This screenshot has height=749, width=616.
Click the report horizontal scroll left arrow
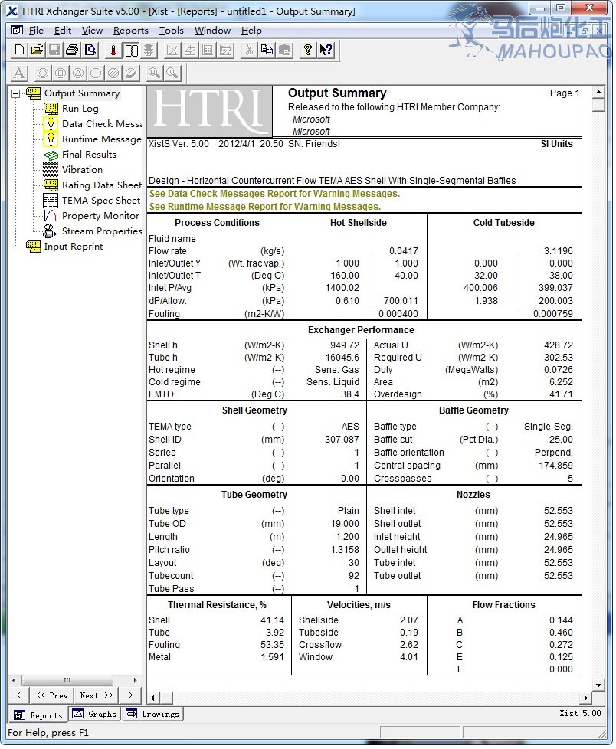[152, 698]
